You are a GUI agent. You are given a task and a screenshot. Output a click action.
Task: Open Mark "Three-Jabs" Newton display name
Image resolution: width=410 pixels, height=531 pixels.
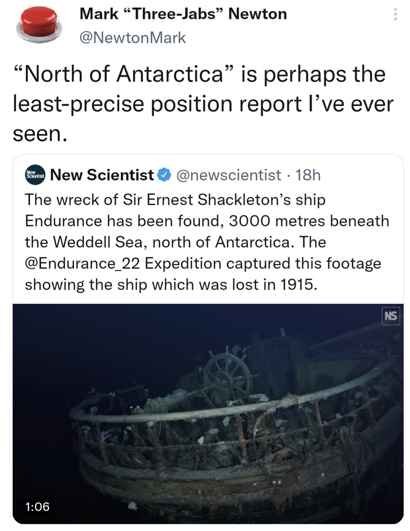183,14
